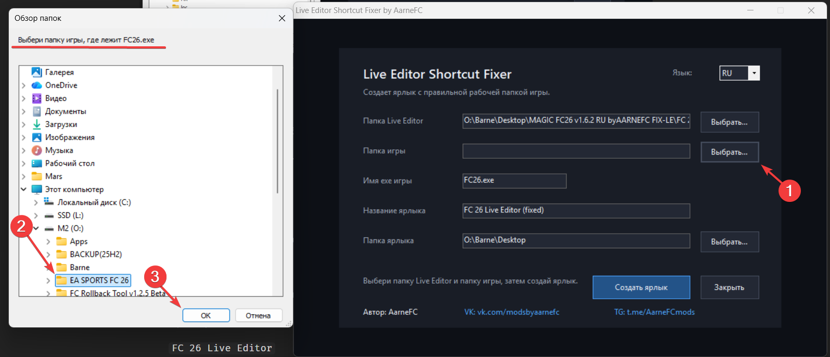Click the Папка ярлыка path field
This screenshot has height=357, width=830.
(576, 240)
